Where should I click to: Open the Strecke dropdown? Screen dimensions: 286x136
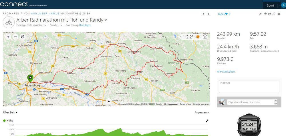(x=56, y=25)
